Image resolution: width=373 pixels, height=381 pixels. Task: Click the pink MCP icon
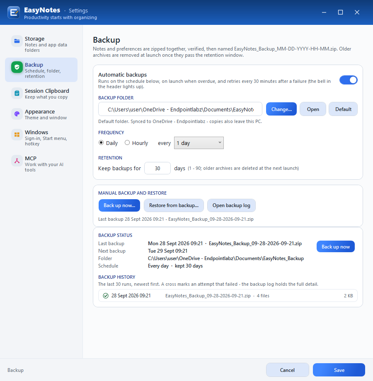pos(17,161)
